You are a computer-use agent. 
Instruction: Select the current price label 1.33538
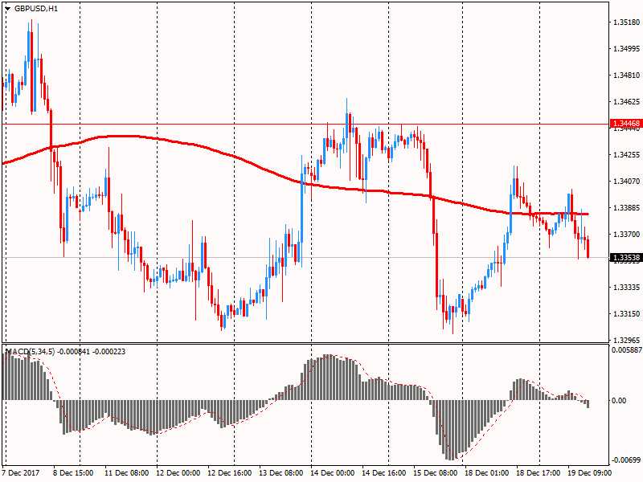[x=626, y=257]
